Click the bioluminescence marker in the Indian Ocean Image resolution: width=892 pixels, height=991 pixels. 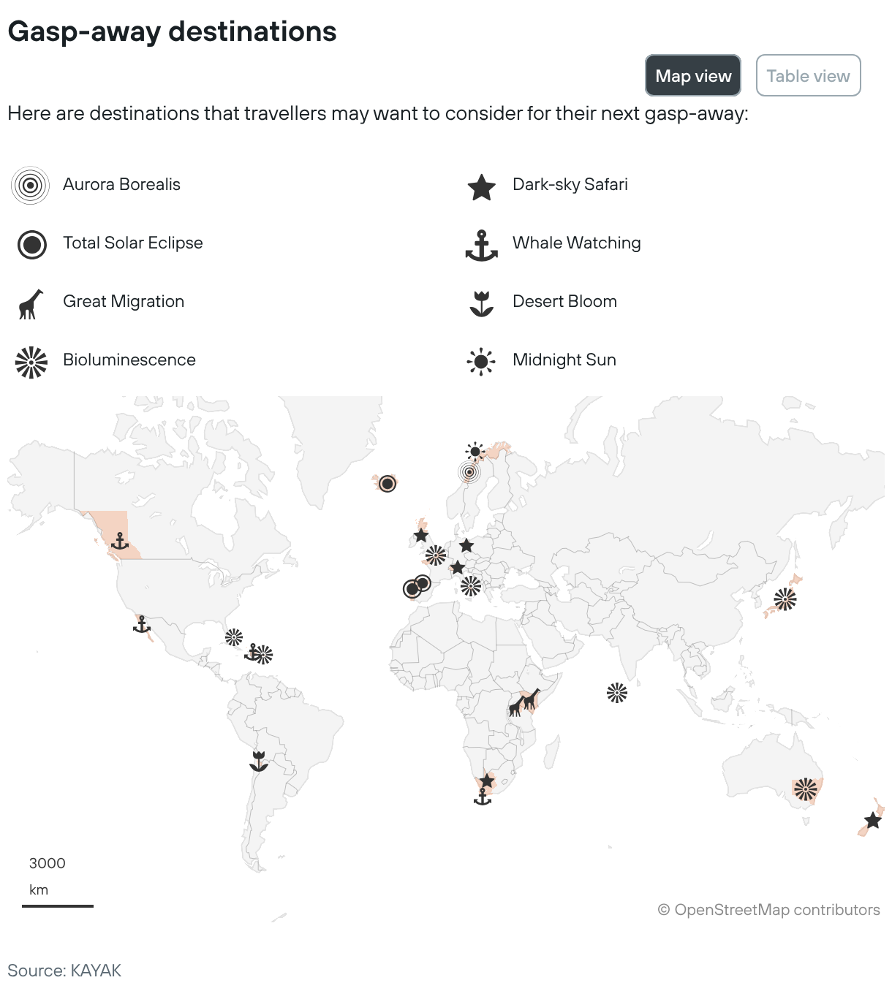pos(617,693)
